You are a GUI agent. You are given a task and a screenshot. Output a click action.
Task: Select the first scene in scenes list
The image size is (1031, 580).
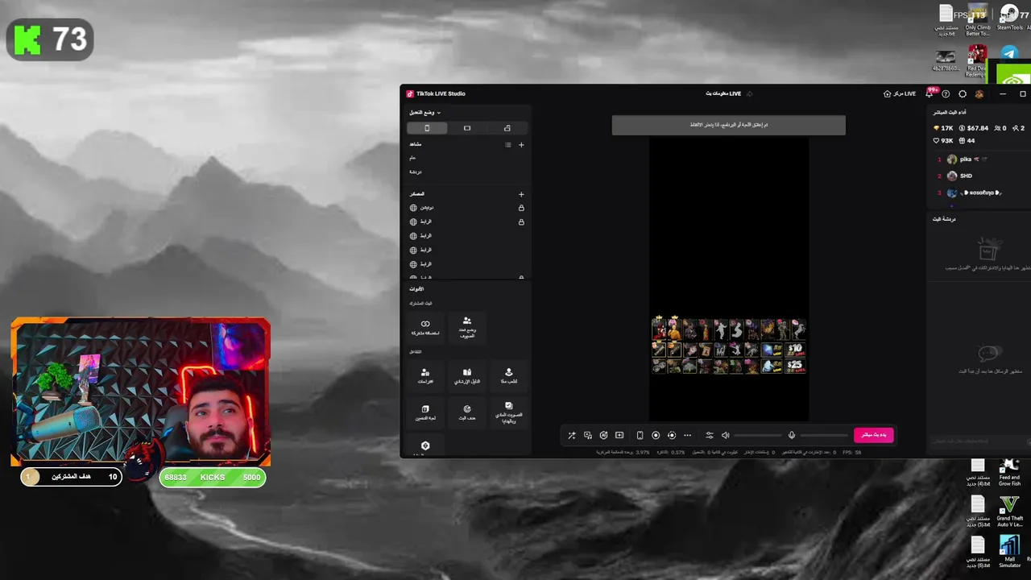467,158
